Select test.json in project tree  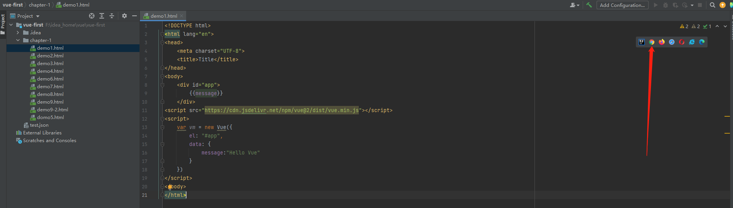(x=39, y=125)
